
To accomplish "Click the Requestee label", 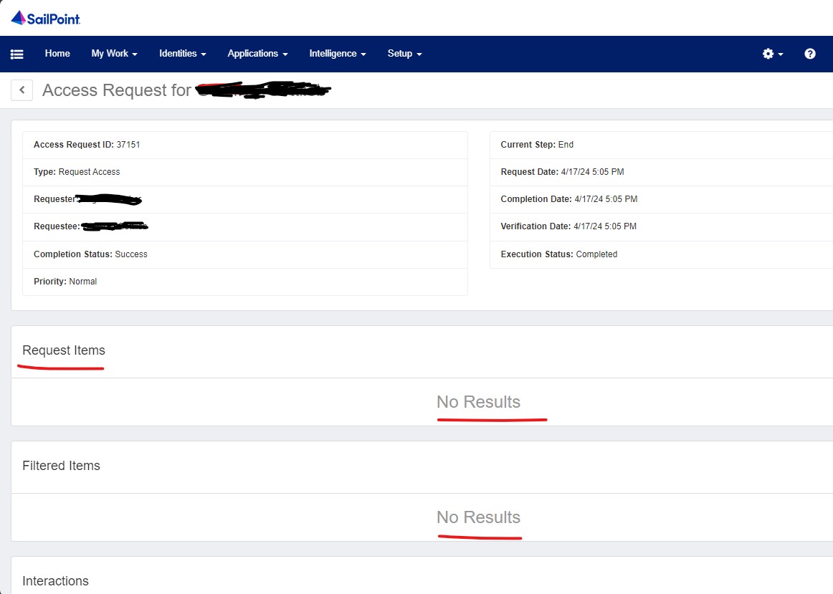I will point(57,226).
